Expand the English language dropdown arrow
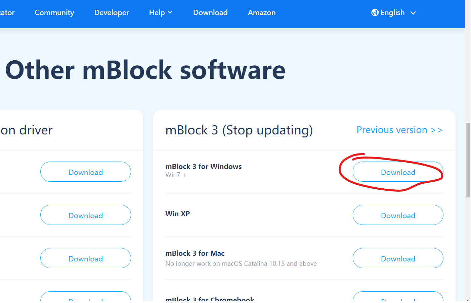The height and width of the screenshot is (303, 471). [413, 13]
